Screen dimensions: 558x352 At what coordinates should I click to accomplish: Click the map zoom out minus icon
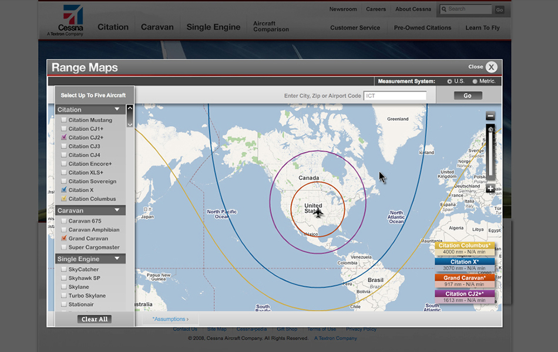click(x=490, y=116)
